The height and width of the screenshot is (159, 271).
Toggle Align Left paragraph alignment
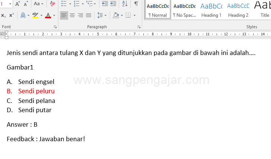(64, 16)
